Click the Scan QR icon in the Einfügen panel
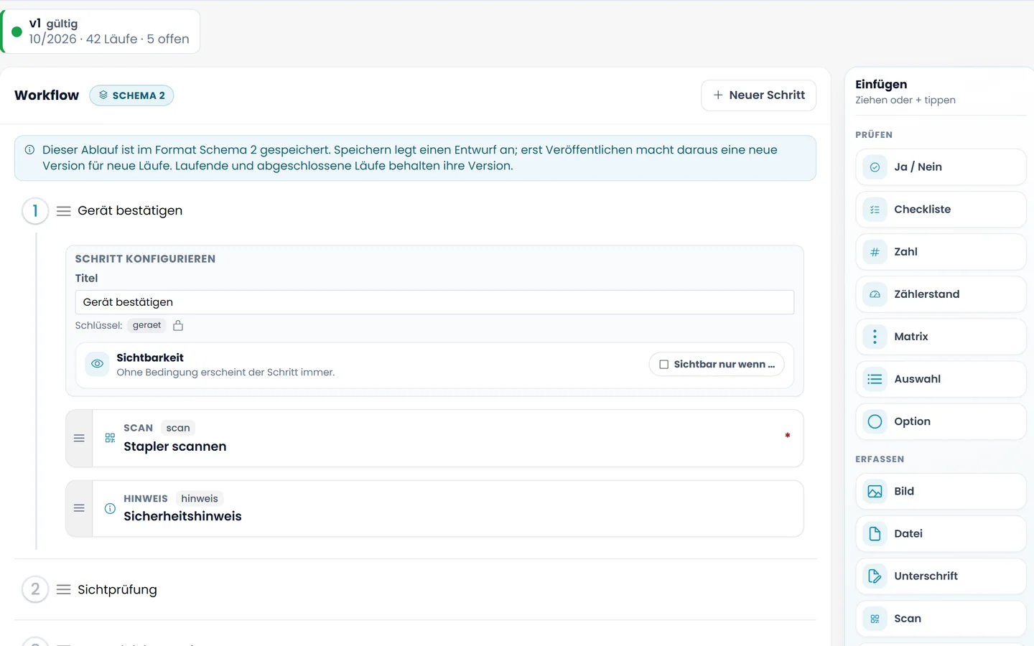 pos(875,619)
